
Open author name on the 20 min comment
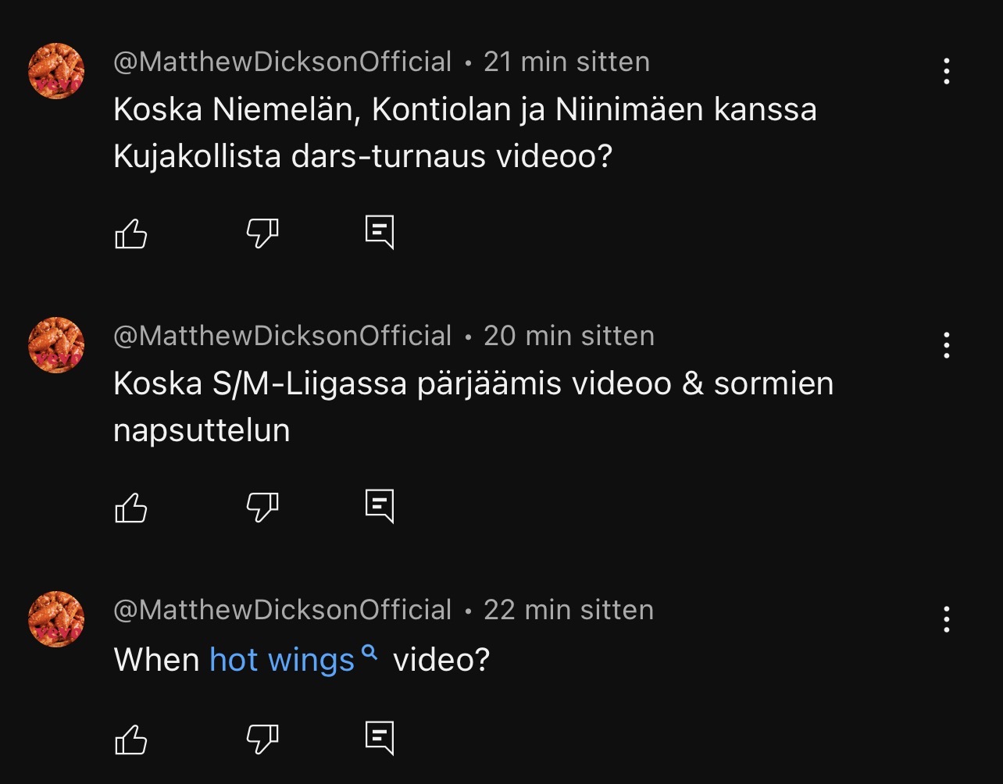point(283,336)
